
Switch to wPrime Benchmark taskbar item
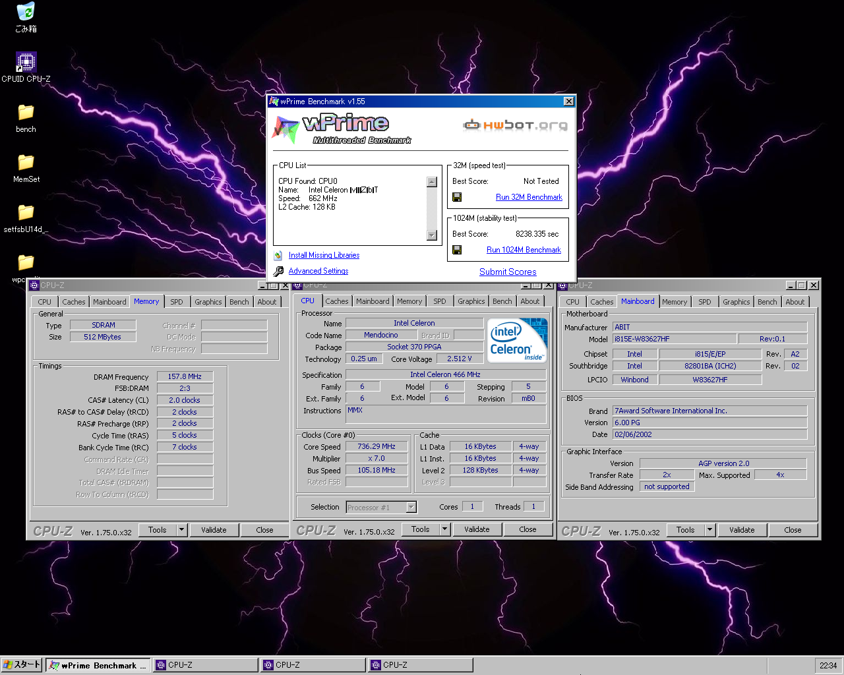click(x=98, y=665)
